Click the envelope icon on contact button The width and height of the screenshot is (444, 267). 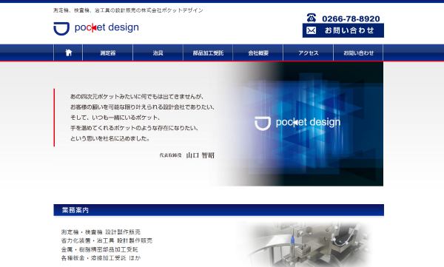[x=312, y=30]
